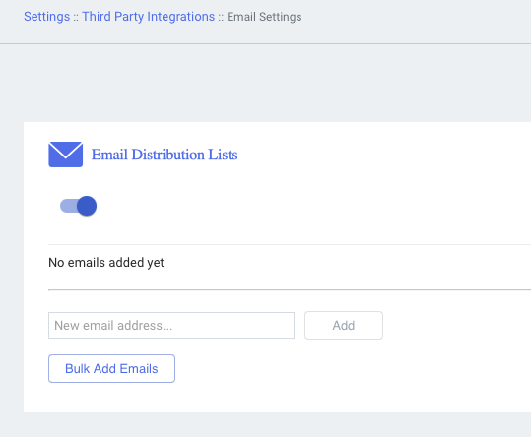Place cursor in the email address textbox
Viewport: 531px width, 437px height.
tap(171, 326)
